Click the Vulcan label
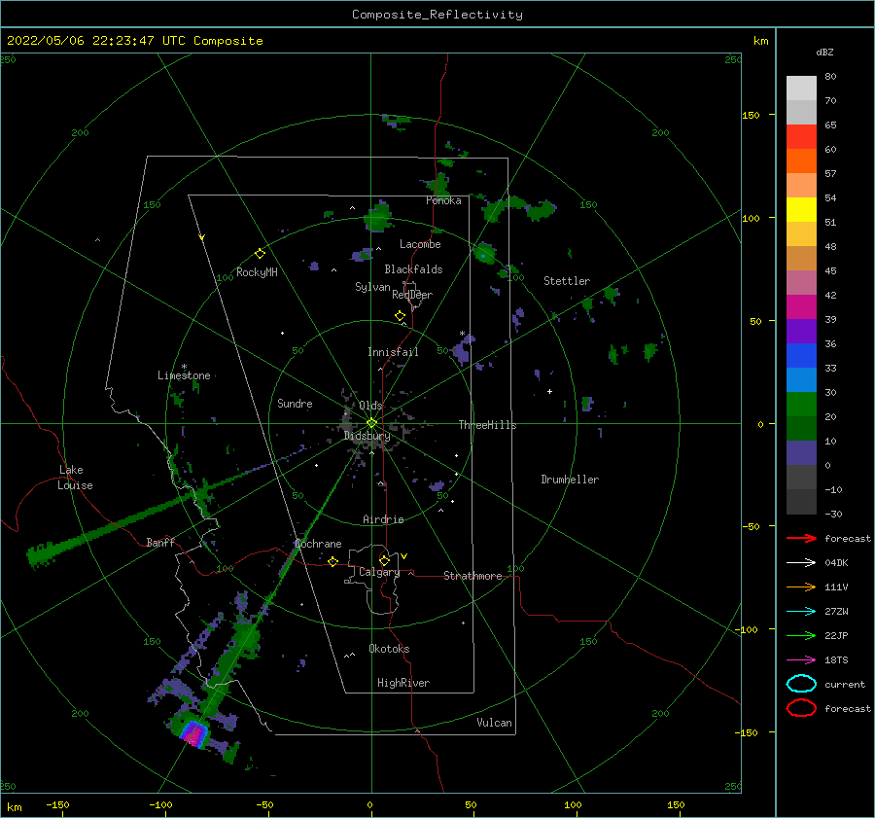Viewport: 875px width, 818px height. (494, 723)
